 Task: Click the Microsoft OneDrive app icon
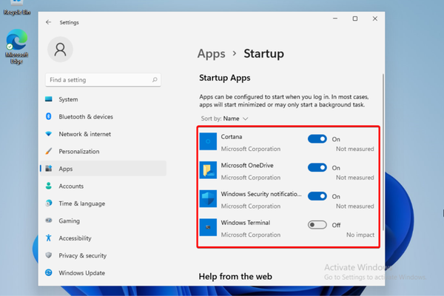209,170
